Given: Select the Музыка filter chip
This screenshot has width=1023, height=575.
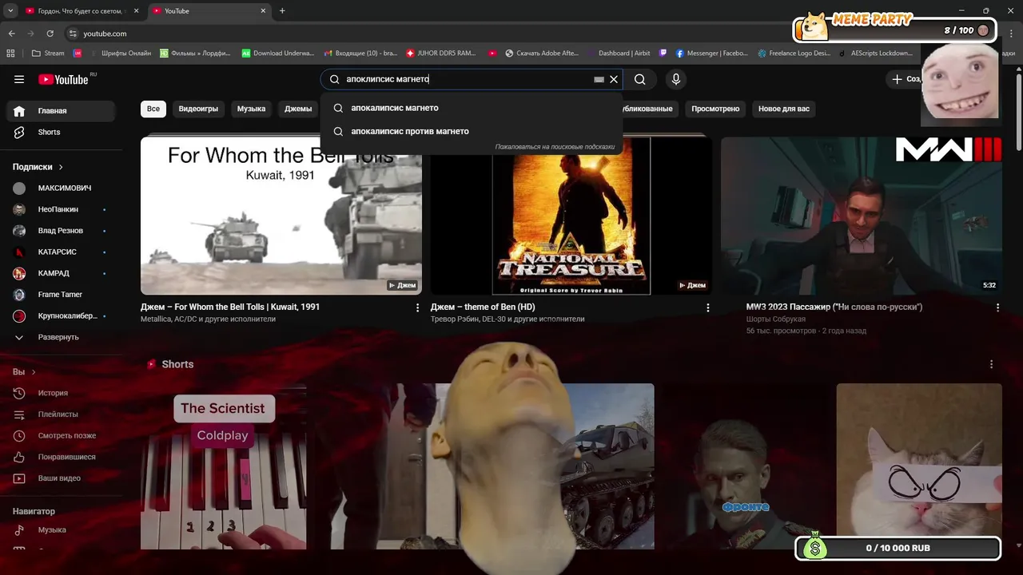Looking at the screenshot, I should click(251, 109).
